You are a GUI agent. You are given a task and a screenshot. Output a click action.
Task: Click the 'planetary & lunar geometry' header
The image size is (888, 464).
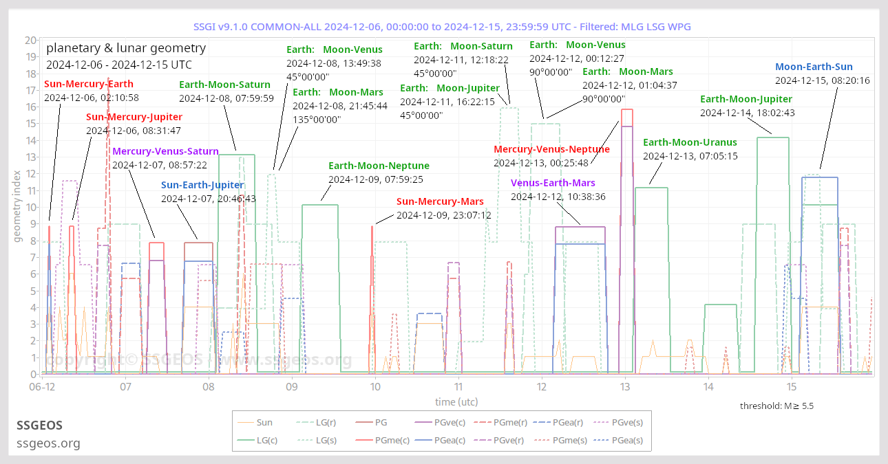tap(125, 47)
